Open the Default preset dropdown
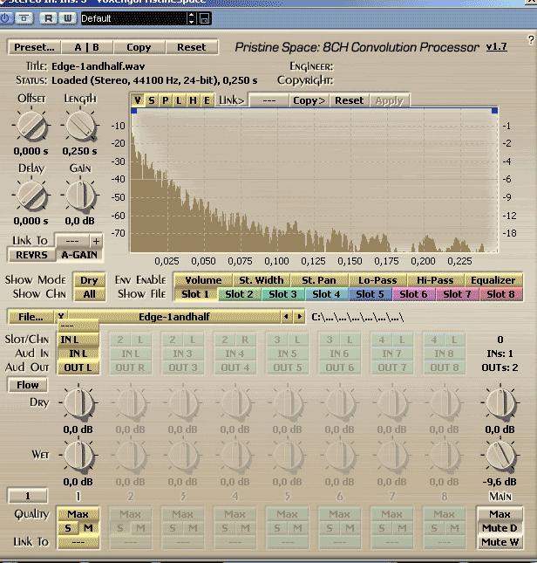 [134, 18]
